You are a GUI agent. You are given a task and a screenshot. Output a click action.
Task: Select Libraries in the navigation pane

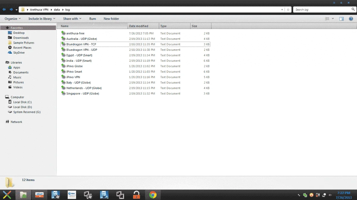tap(16, 63)
